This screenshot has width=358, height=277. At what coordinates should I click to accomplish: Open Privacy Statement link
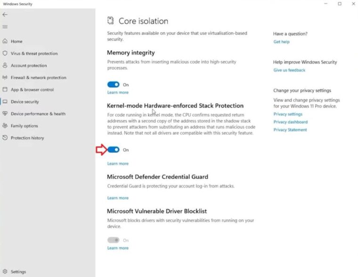click(290, 130)
